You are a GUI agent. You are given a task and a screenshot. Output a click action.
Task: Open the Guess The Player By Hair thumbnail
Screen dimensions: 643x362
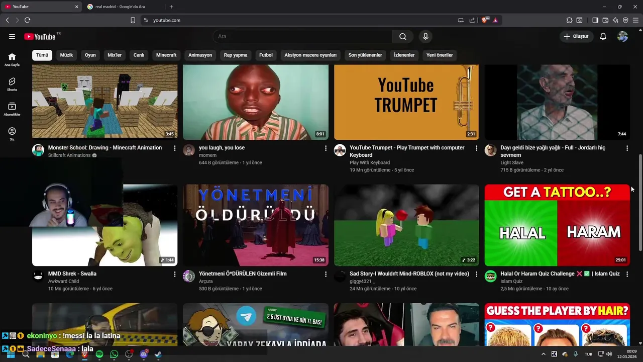[557, 325]
